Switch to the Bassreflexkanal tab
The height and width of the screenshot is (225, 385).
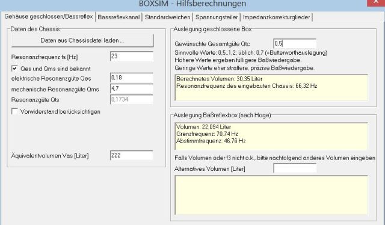click(x=119, y=17)
